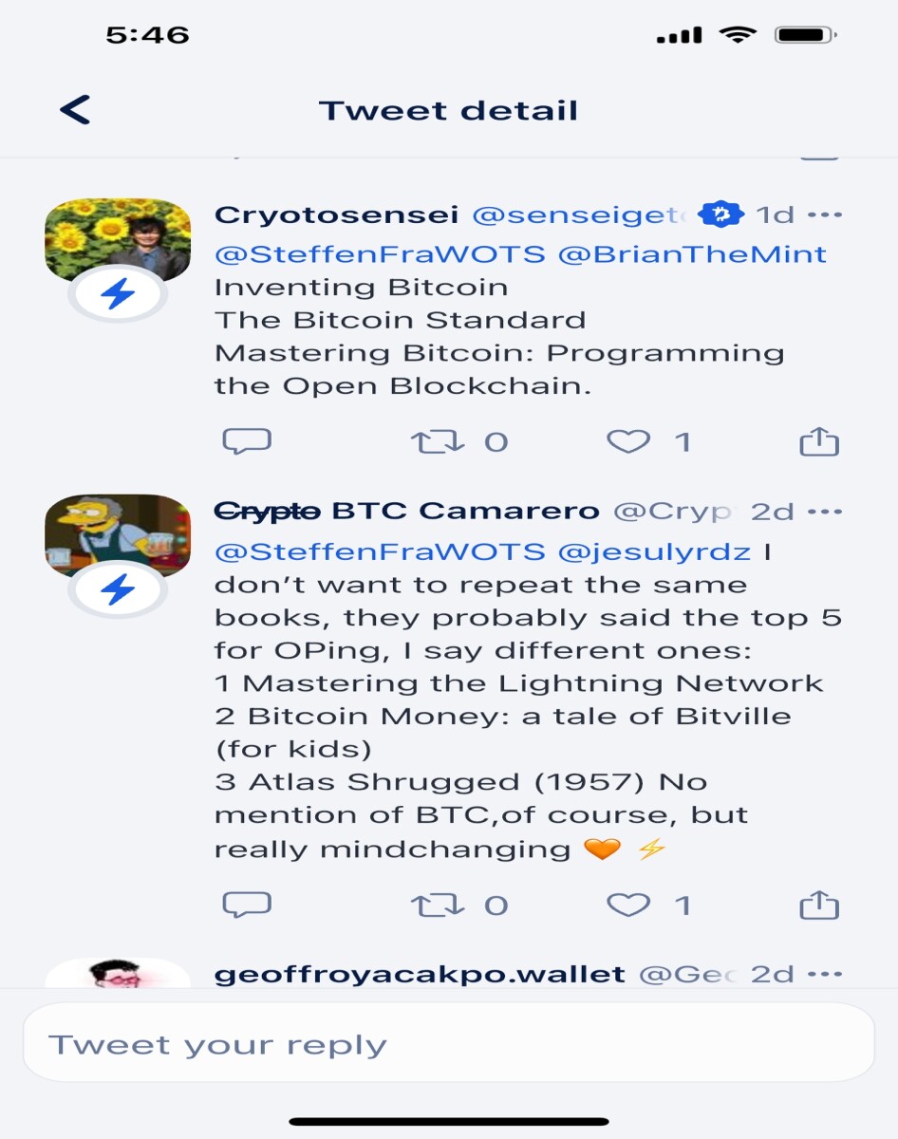The width and height of the screenshot is (898, 1139).
Task: Open @jesulyrdz mention link
Action: click(x=654, y=551)
